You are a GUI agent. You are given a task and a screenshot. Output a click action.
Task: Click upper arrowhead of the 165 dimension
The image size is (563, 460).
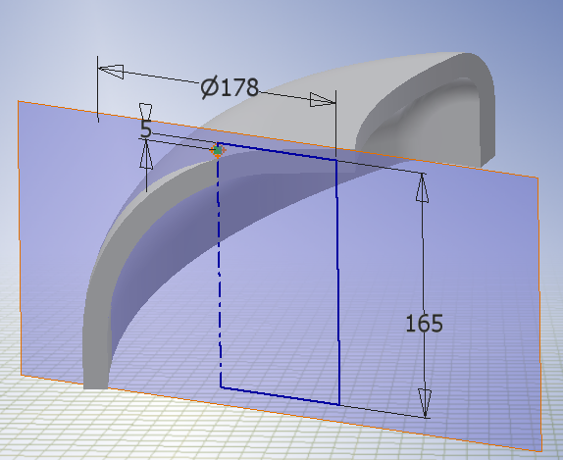click(422, 187)
